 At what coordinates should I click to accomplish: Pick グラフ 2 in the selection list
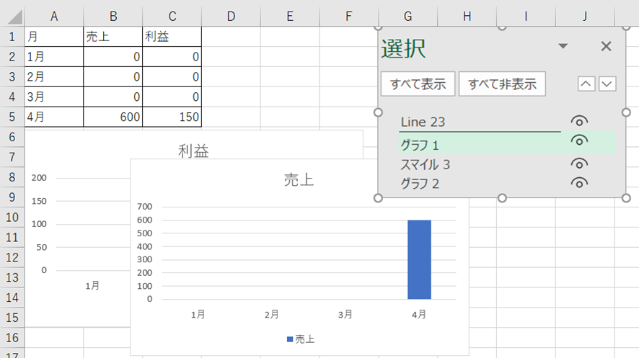[x=420, y=184]
